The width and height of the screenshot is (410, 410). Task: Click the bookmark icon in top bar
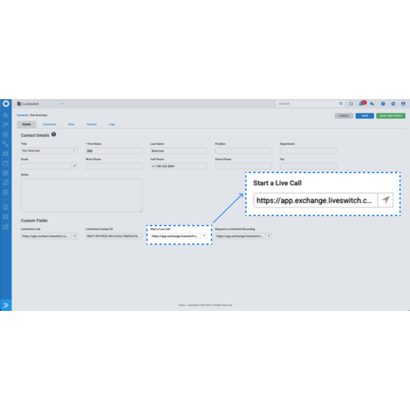(351, 104)
